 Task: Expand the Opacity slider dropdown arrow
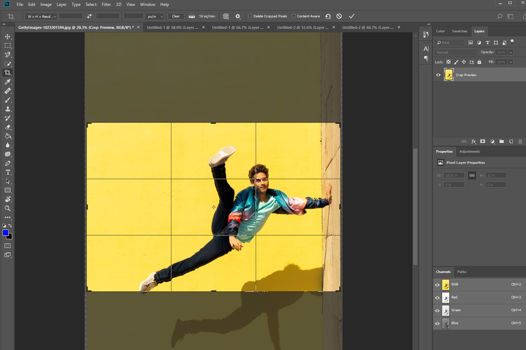coord(511,52)
